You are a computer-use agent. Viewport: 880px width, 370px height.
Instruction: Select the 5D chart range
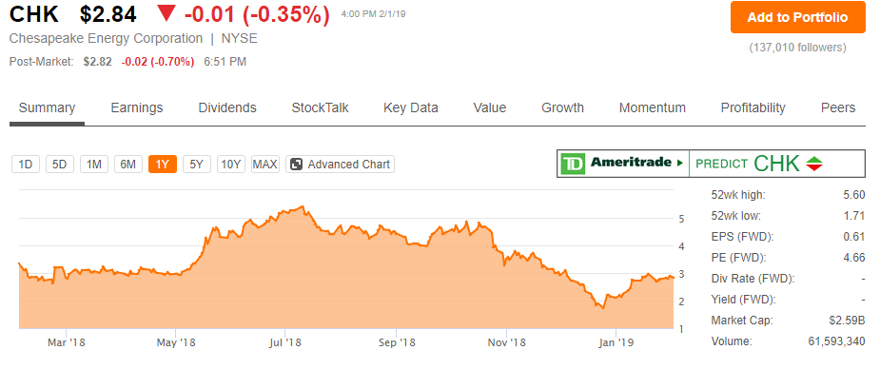[x=60, y=165]
